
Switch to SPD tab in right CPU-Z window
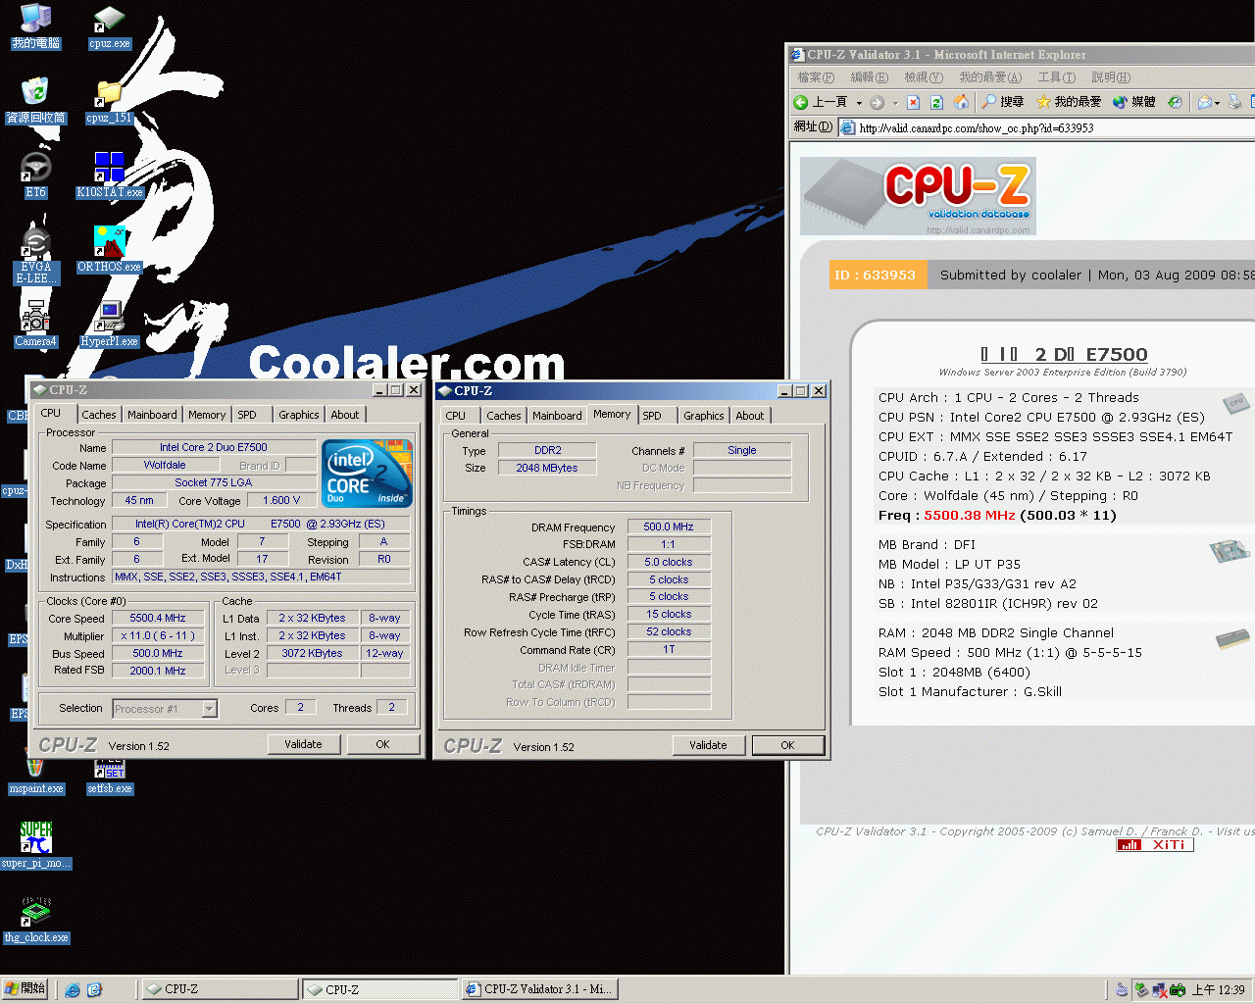point(652,417)
